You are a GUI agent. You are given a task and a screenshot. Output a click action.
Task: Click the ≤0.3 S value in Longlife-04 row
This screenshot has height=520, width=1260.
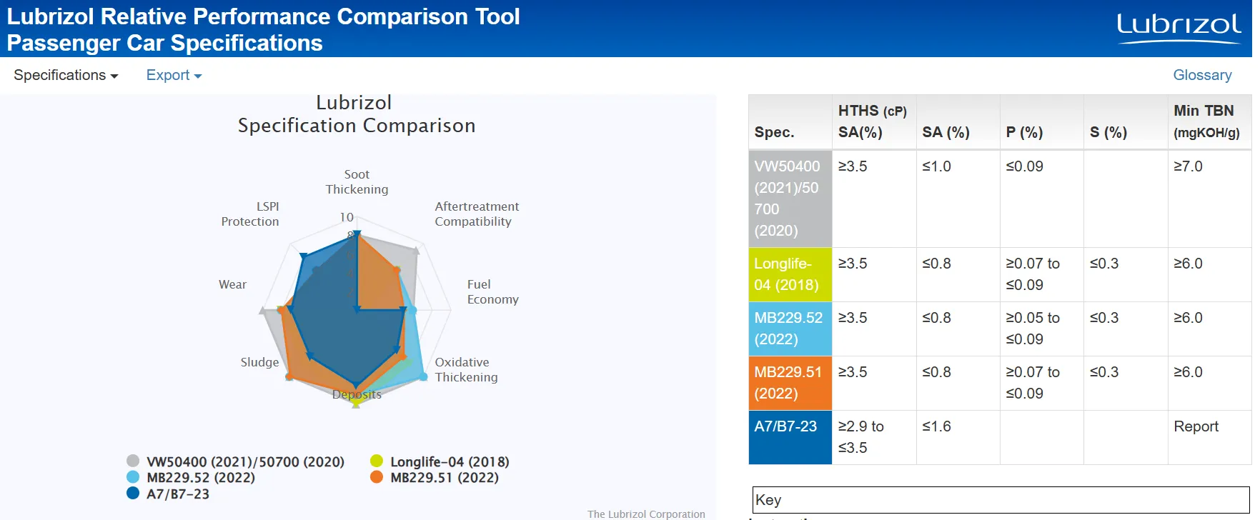pyautogui.click(x=1104, y=264)
